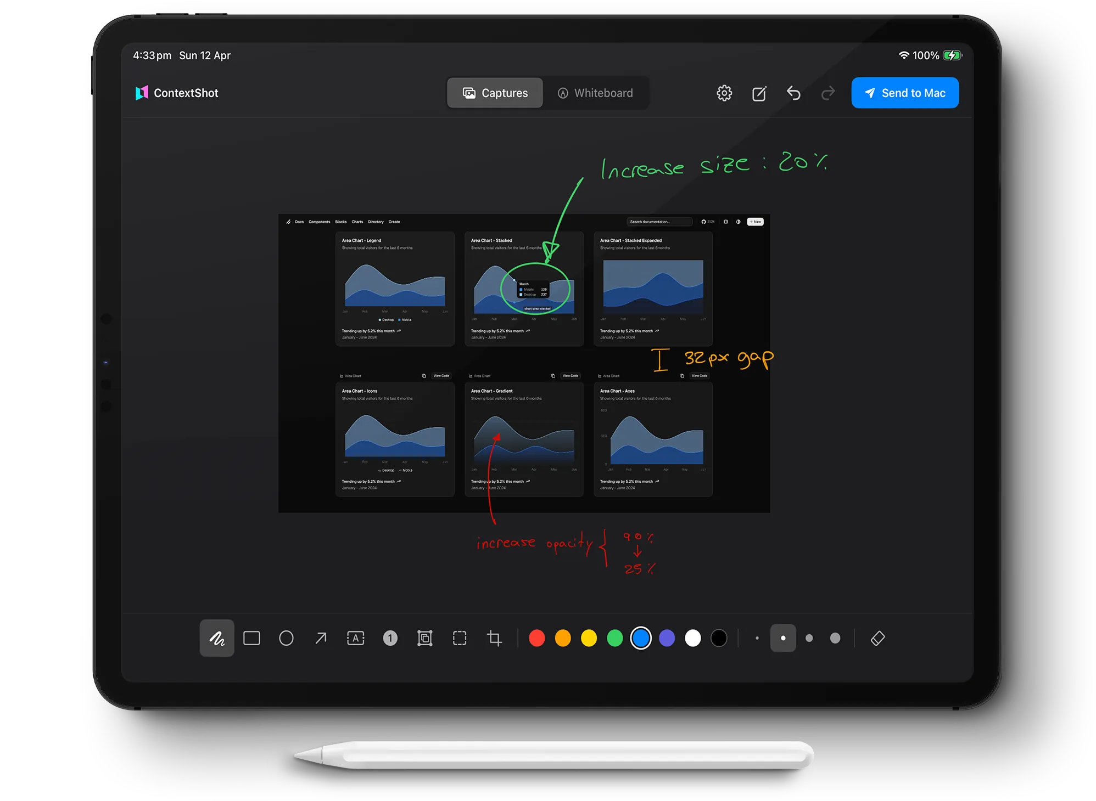
Task: Select the frame capture tool
Action: [x=425, y=638]
